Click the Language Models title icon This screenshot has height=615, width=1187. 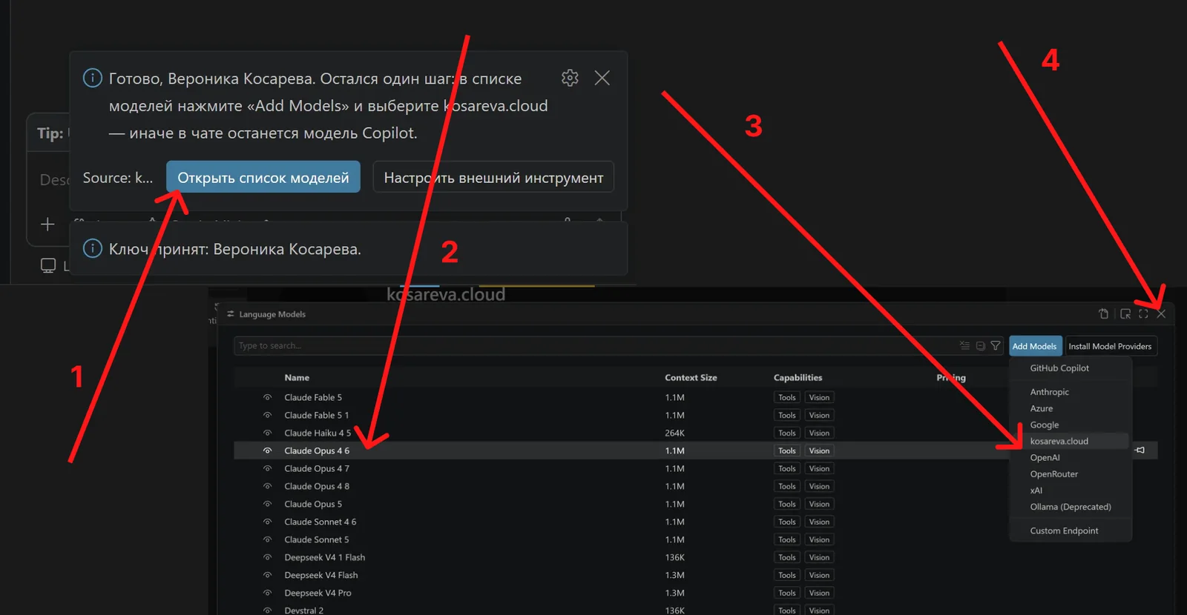click(x=231, y=314)
